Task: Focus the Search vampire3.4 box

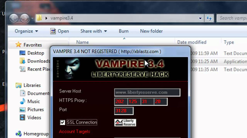Action: click(232, 18)
